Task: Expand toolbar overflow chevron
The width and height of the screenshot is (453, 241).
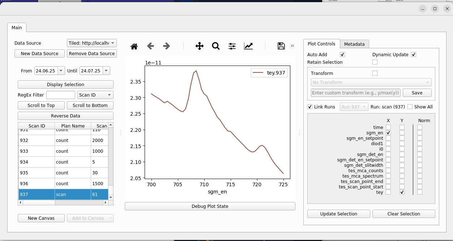Action: click(x=292, y=46)
